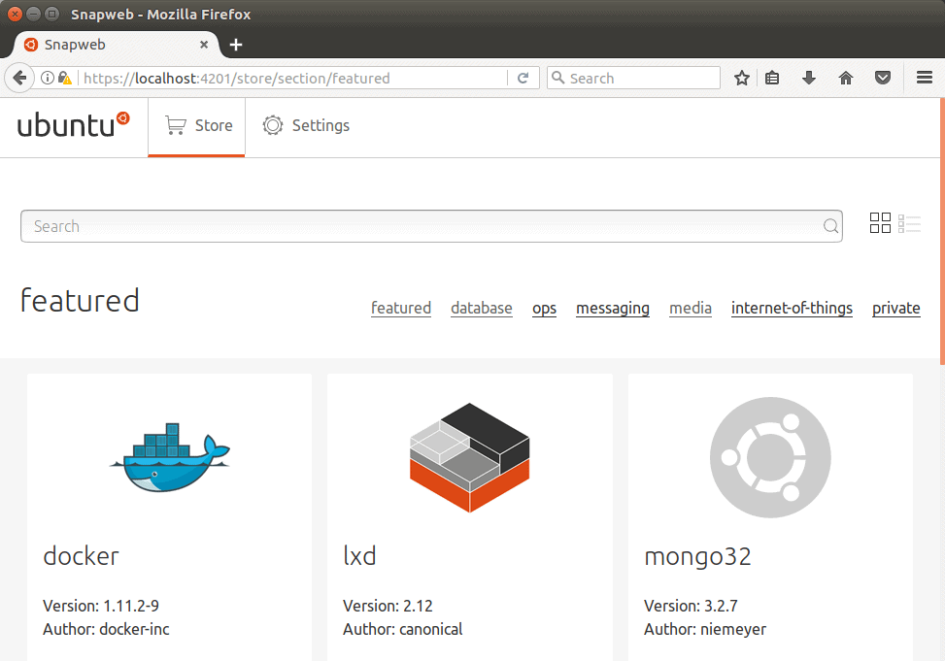Maximize the Firefox window
Viewport: 945px width, 661px height.
(x=52, y=14)
